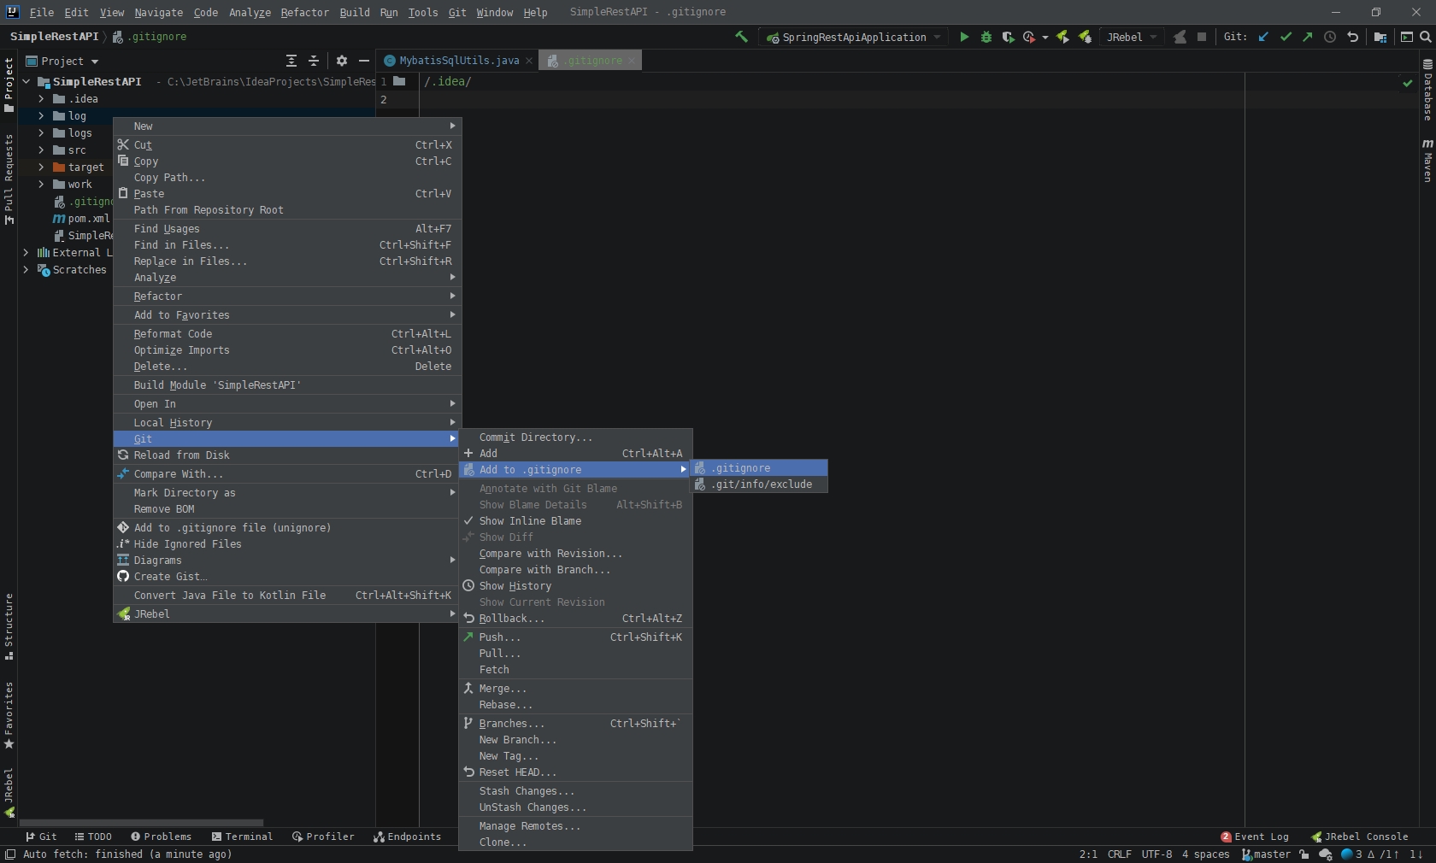Screen dimensions: 1436x863
Task: Select Reload from Disk menu item
Action: [286, 455]
